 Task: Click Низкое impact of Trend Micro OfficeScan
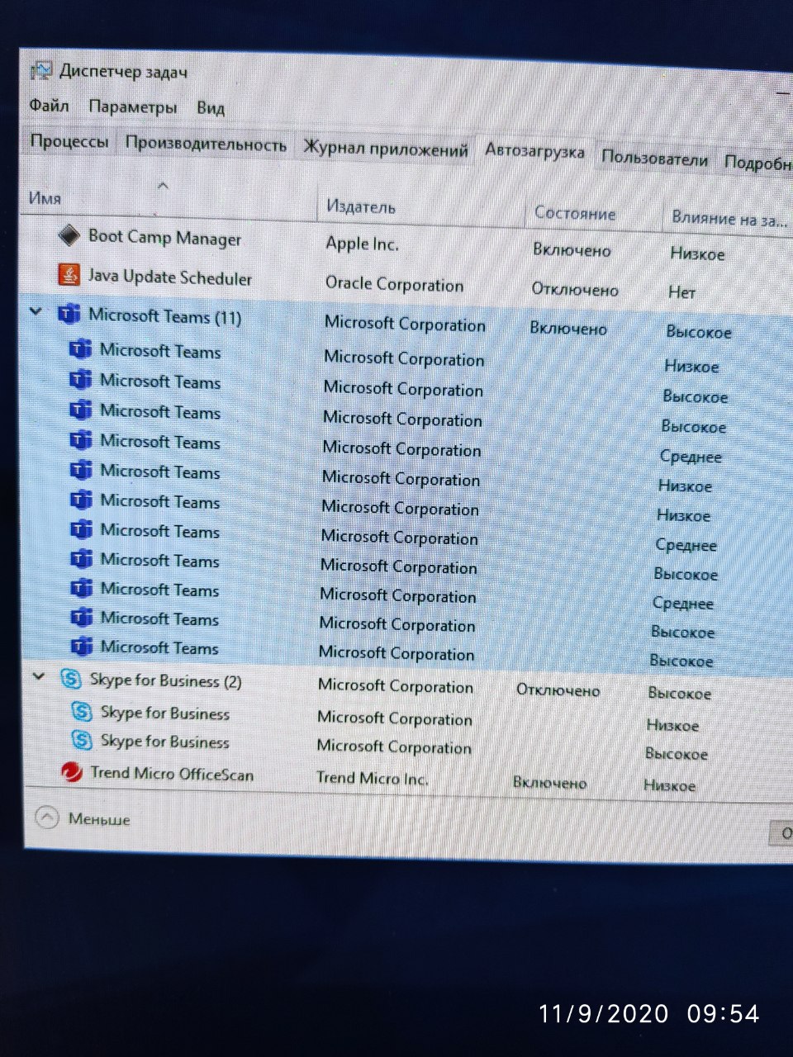[x=669, y=785]
